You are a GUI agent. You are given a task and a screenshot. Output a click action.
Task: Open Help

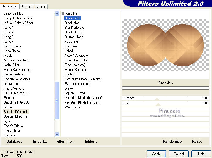(201, 154)
